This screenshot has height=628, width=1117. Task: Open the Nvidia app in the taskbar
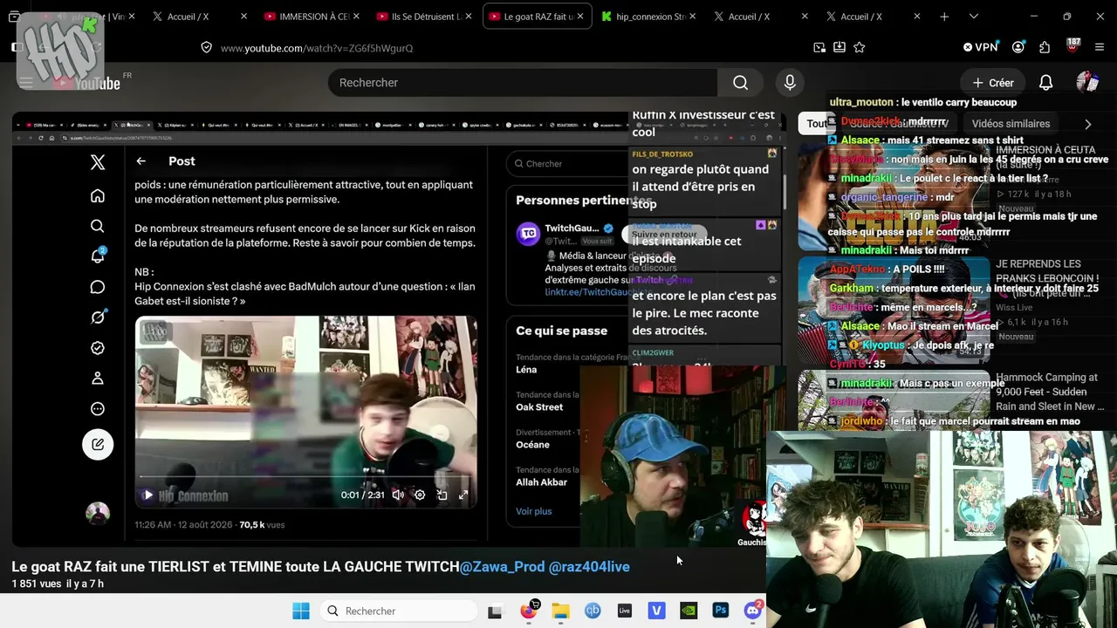689,611
